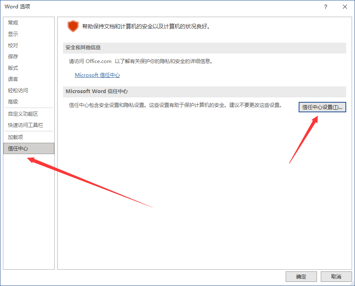
Task: Open the 常规 options category
Action: click(x=29, y=23)
